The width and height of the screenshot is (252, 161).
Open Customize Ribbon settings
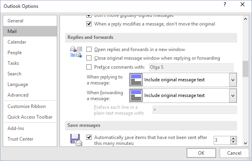point(30,106)
